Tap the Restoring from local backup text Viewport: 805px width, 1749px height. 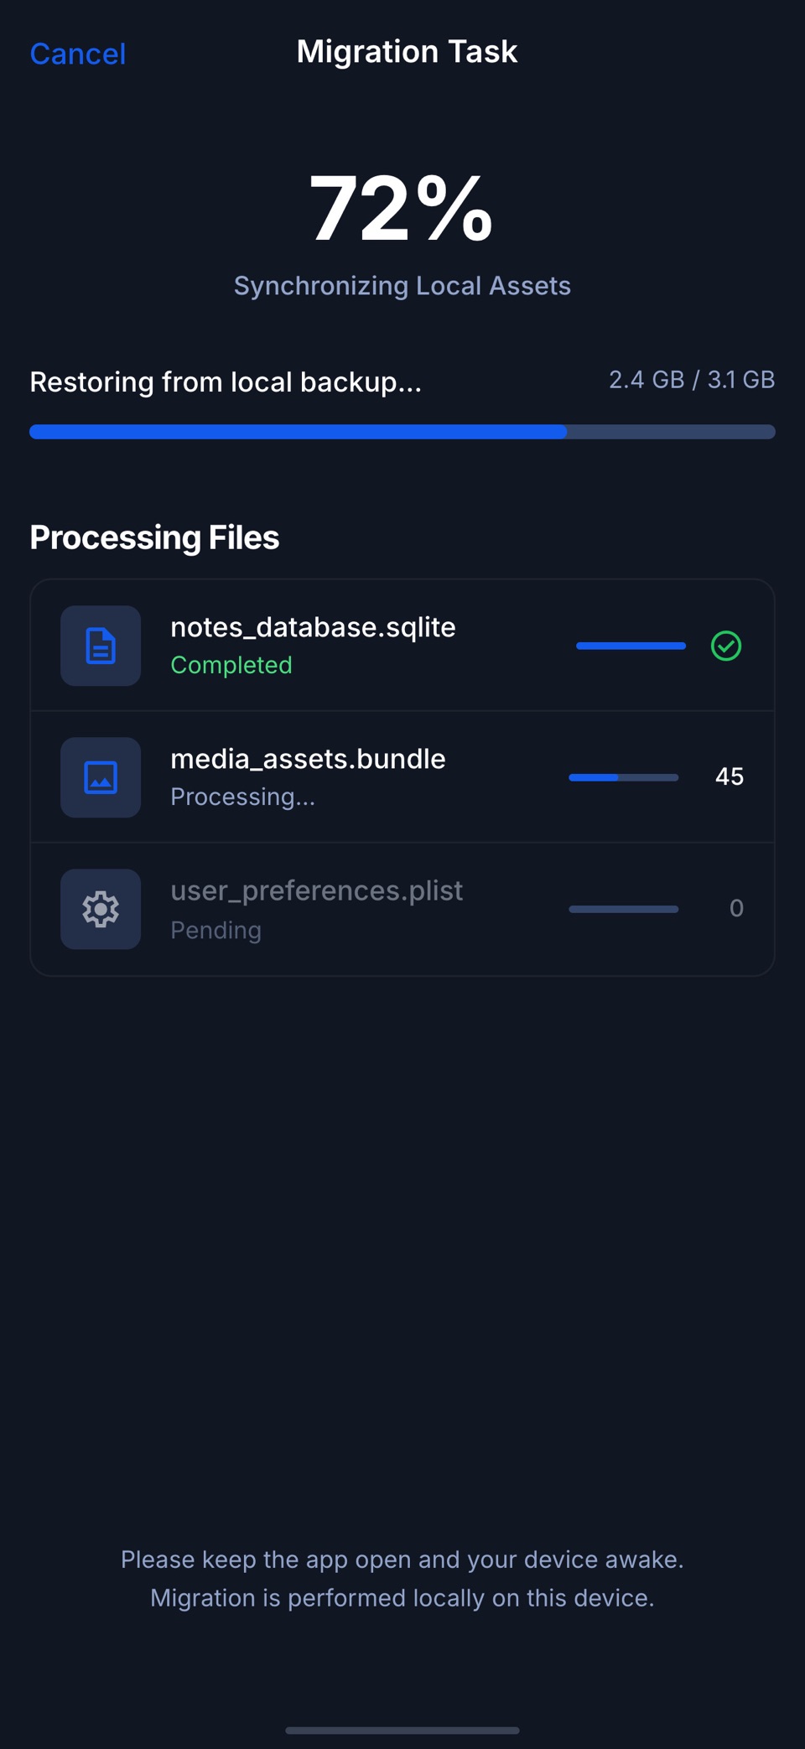[x=226, y=382]
